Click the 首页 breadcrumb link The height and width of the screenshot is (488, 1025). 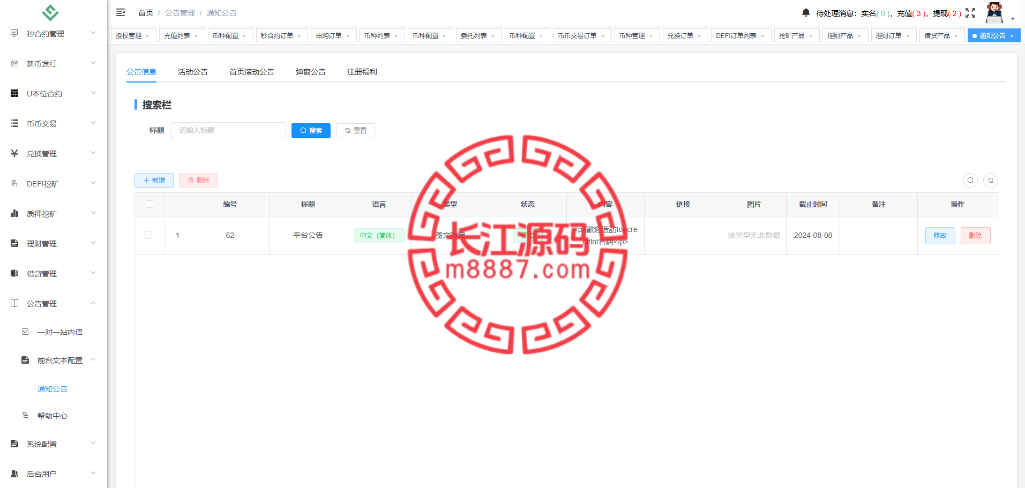click(146, 13)
